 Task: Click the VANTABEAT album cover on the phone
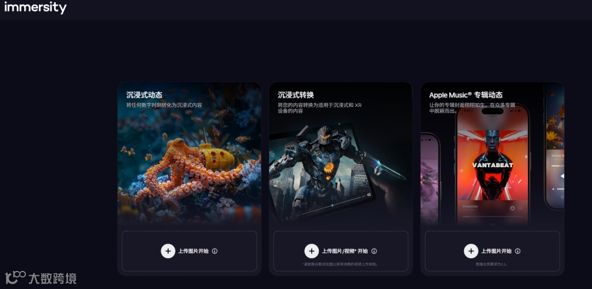(492, 165)
